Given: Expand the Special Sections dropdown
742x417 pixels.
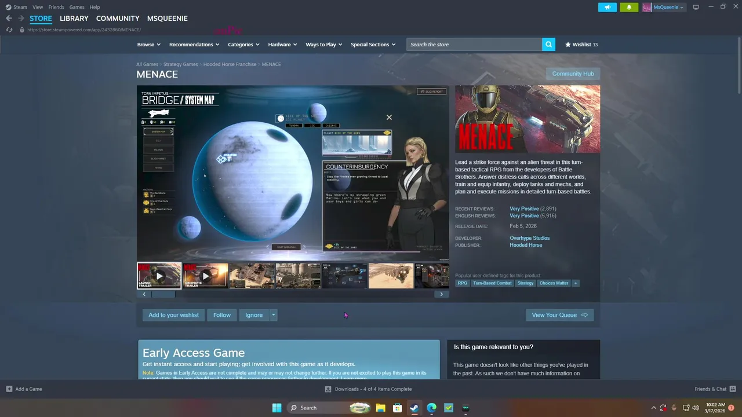Looking at the screenshot, I should (x=373, y=45).
